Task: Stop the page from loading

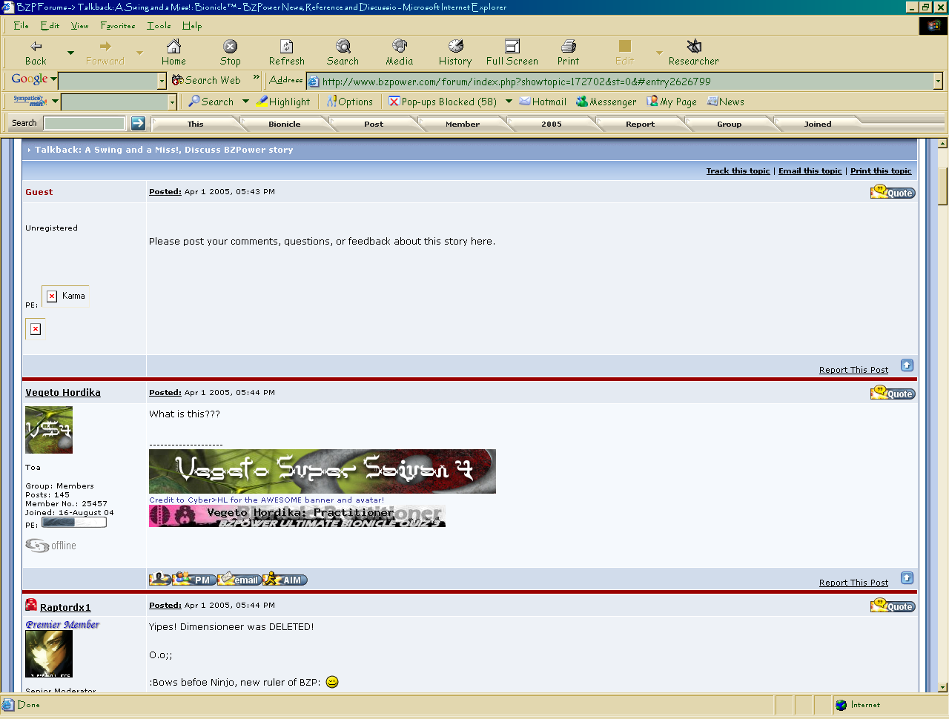Action: (x=230, y=53)
